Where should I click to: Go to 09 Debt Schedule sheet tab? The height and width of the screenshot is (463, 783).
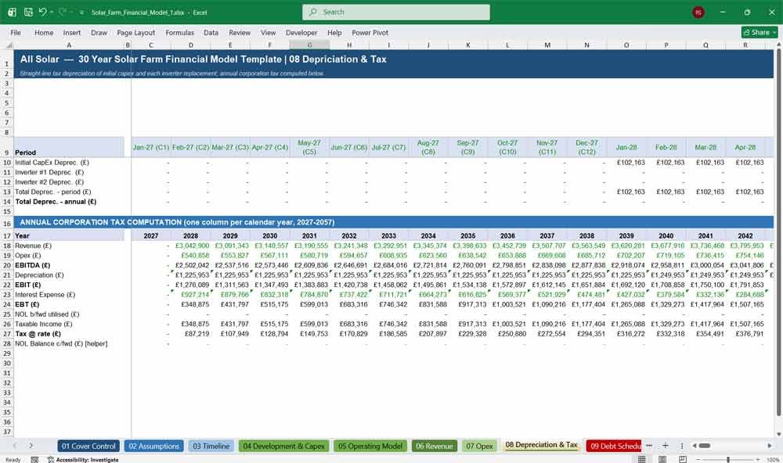pyautogui.click(x=614, y=446)
